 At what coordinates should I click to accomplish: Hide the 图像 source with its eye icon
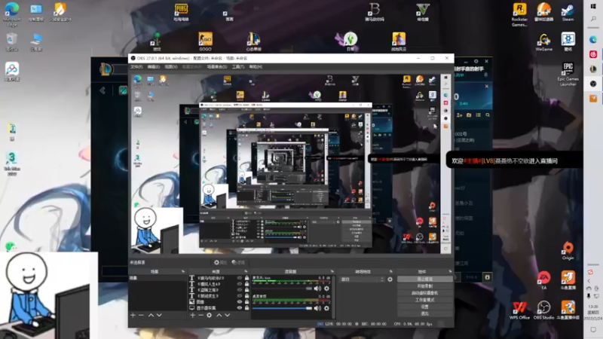coord(240,302)
